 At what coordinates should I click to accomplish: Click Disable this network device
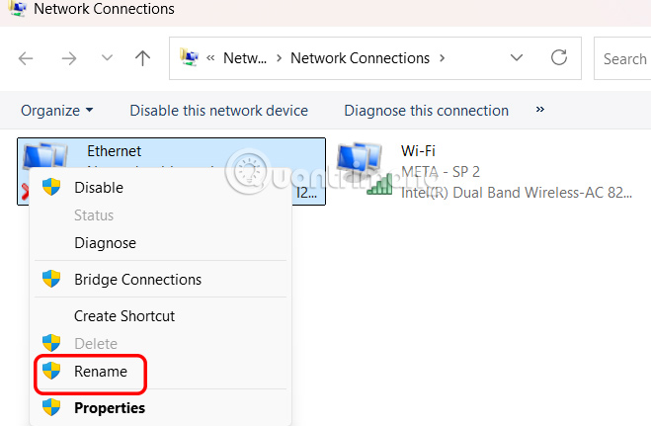[x=218, y=110]
